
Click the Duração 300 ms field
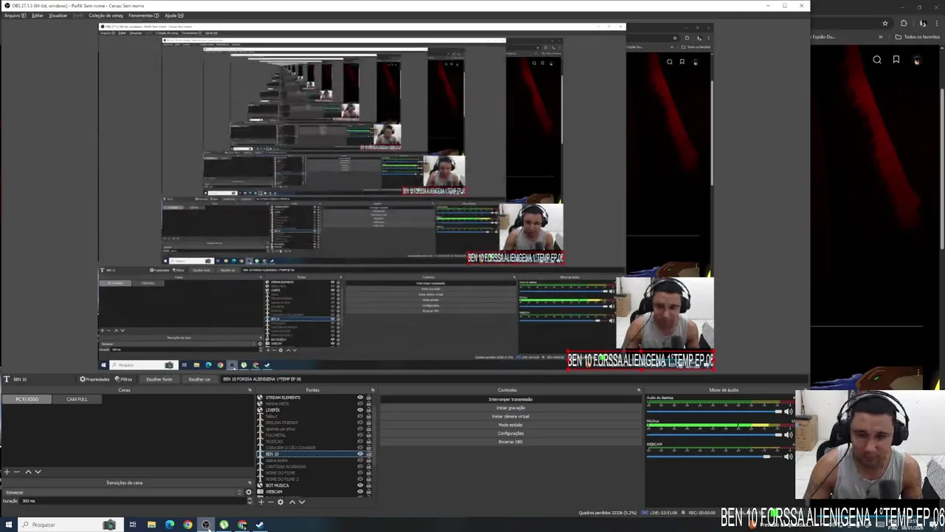tap(133, 501)
